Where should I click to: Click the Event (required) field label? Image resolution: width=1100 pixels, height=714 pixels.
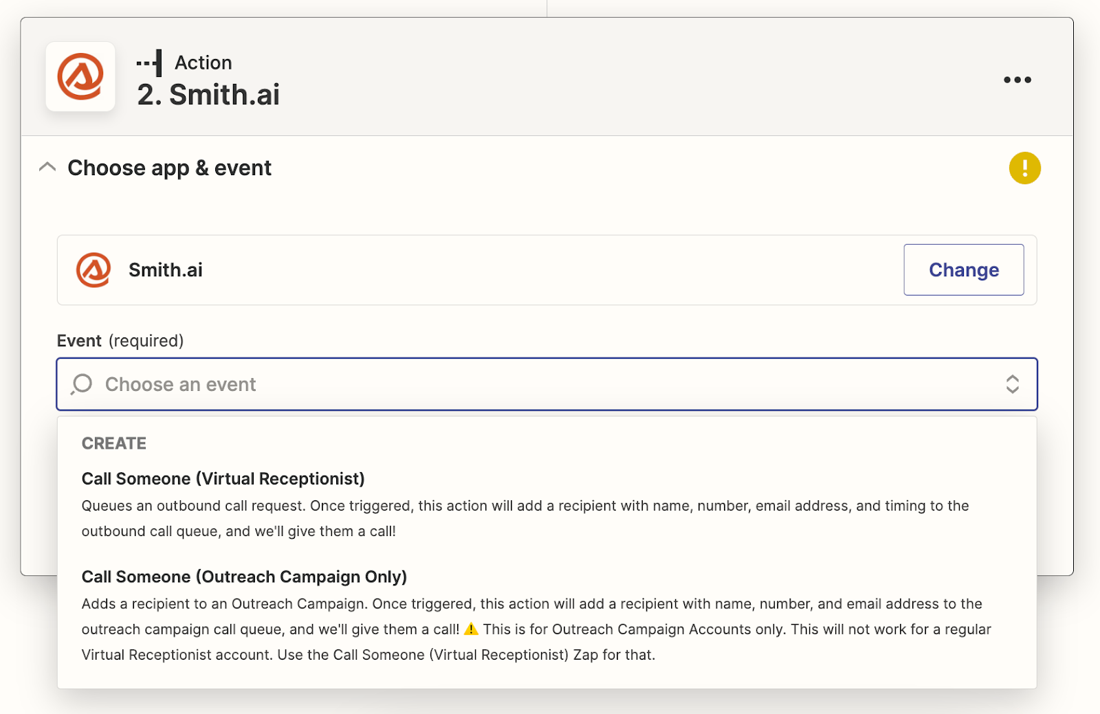coord(120,341)
